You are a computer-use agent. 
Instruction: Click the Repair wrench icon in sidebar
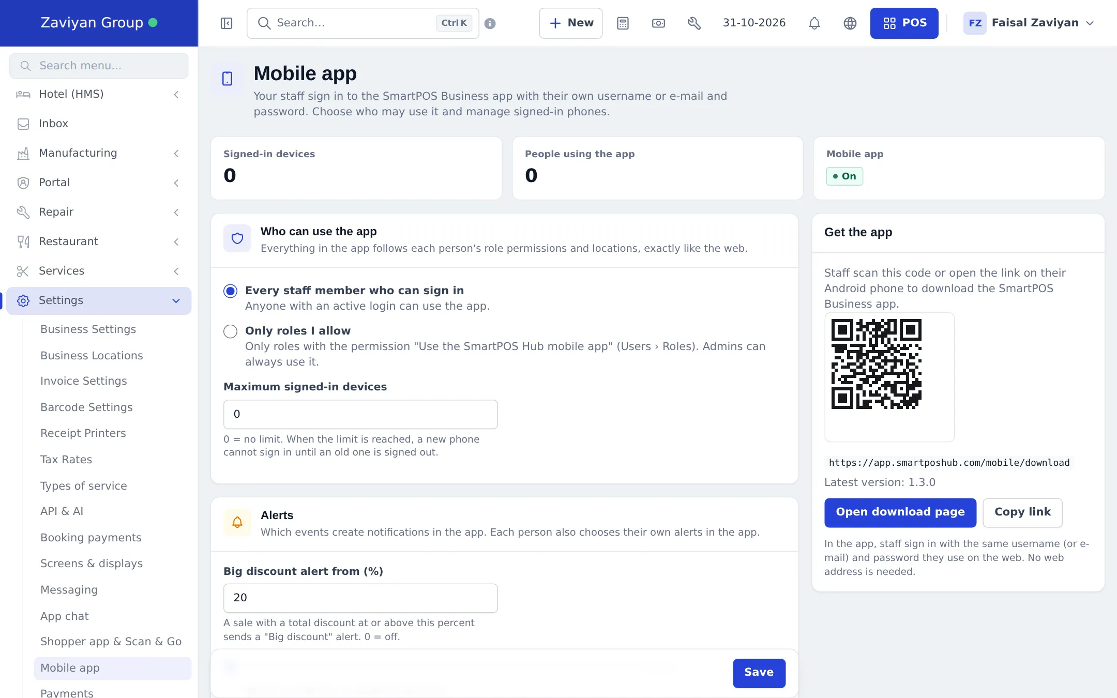23,212
